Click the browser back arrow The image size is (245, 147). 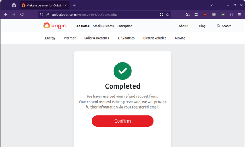point(6,15)
